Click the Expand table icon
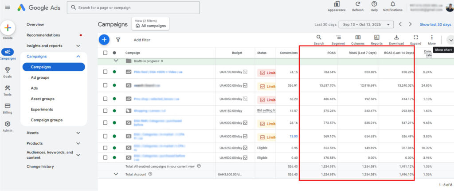Screen dimensions: 454x191 [x=415, y=38]
